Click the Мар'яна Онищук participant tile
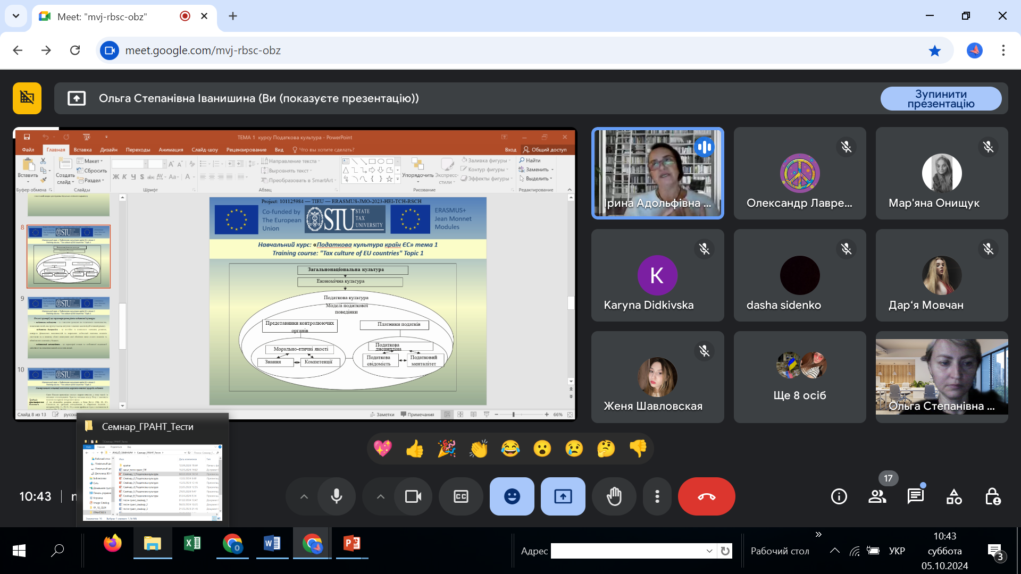1021x574 pixels. click(942, 173)
